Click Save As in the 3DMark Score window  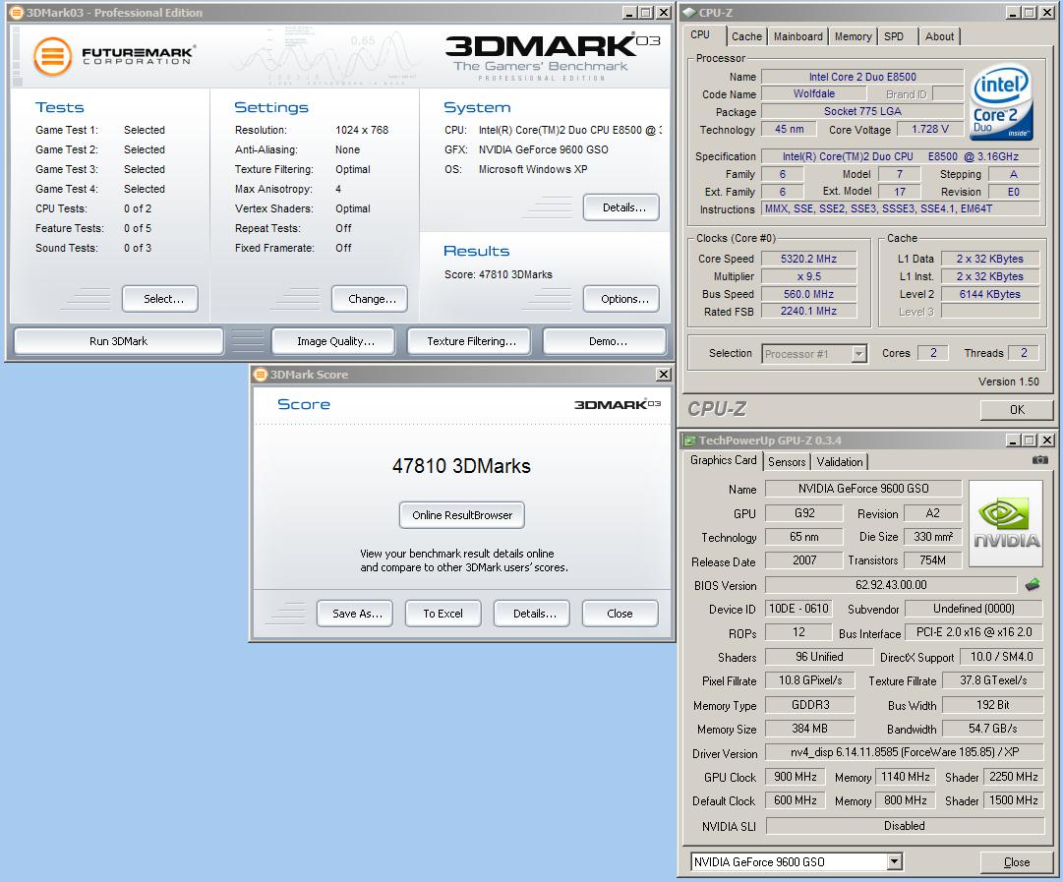tap(355, 614)
